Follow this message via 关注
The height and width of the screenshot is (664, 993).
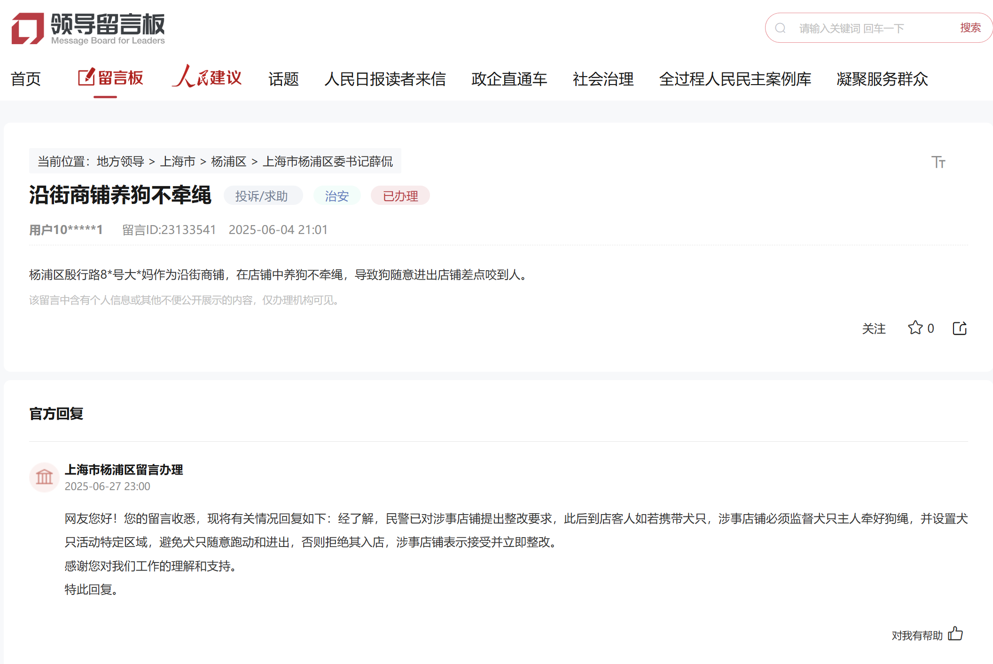(x=874, y=328)
